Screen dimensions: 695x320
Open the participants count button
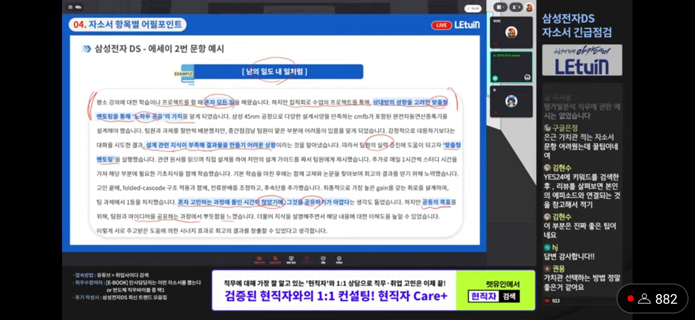coord(516,7)
